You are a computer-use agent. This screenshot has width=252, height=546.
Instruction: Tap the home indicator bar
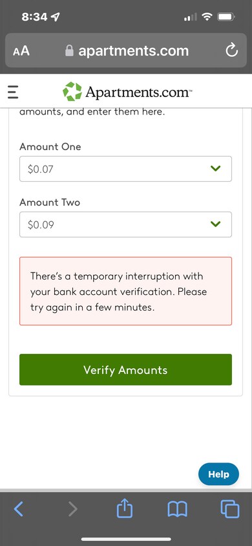click(x=126, y=539)
